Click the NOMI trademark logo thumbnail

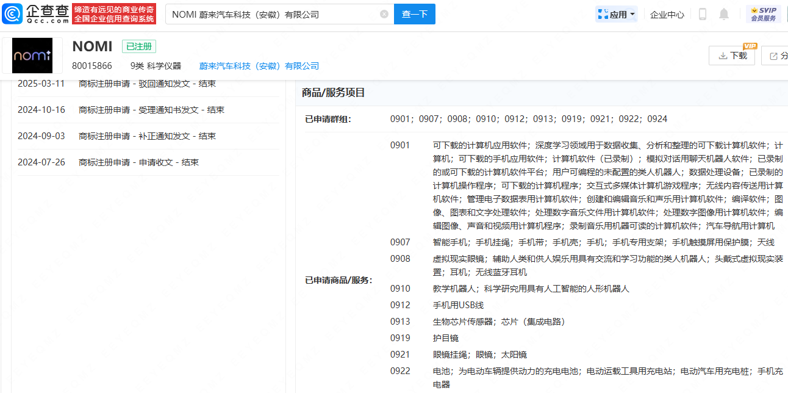[33, 56]
